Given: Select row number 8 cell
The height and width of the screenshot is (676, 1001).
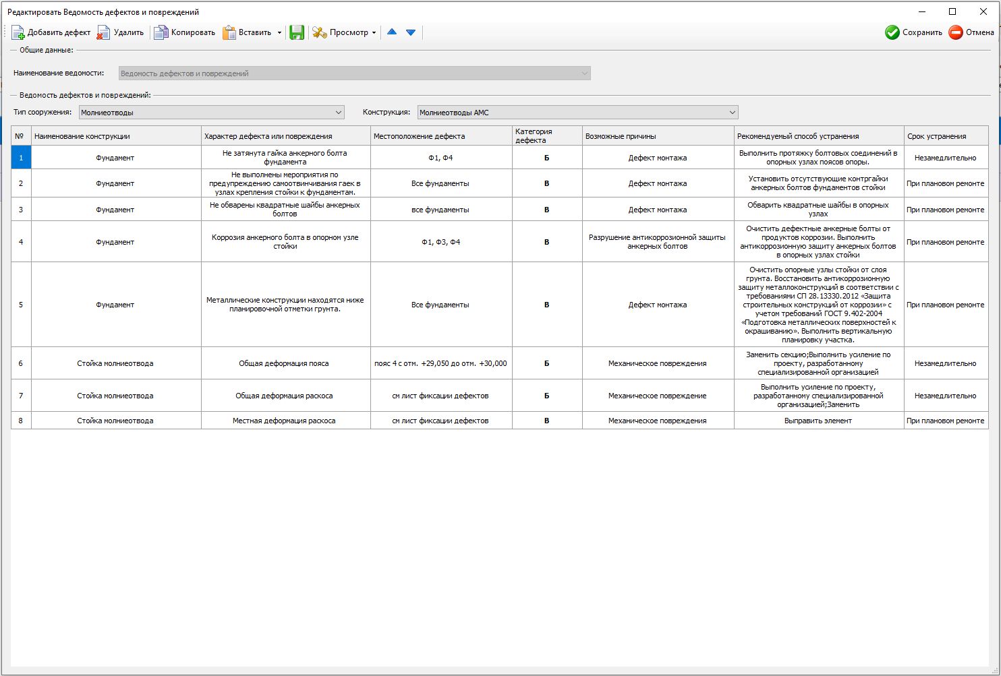Looking at the screenshot, I should point(21,421).
